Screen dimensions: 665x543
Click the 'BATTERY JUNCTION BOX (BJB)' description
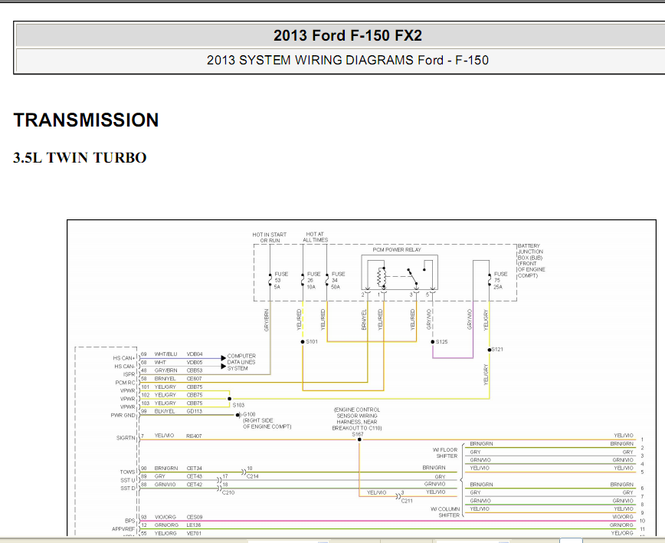pyautogui.click(x=531, y=261)
